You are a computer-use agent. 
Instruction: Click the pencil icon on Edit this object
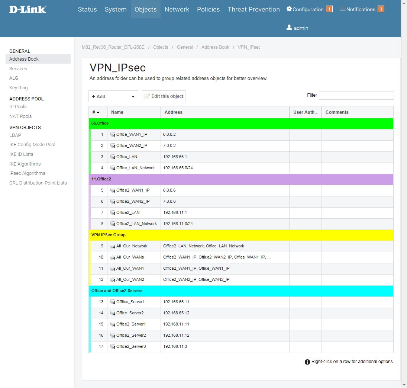coord(147,97)
